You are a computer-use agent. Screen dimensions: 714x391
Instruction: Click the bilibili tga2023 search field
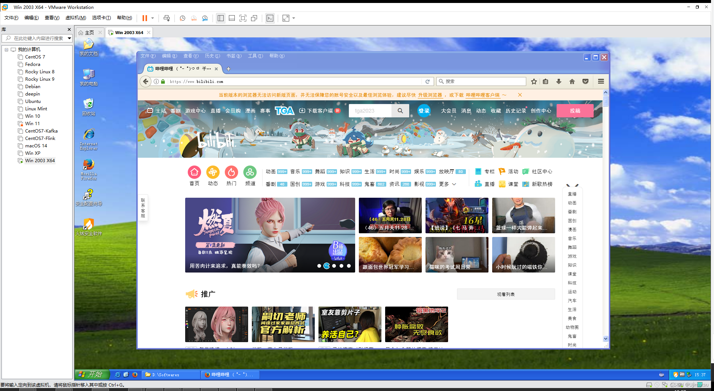(370, 111)
